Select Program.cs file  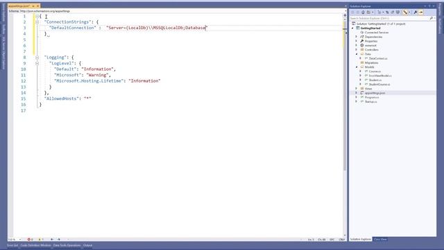click(x=372, y=97)
